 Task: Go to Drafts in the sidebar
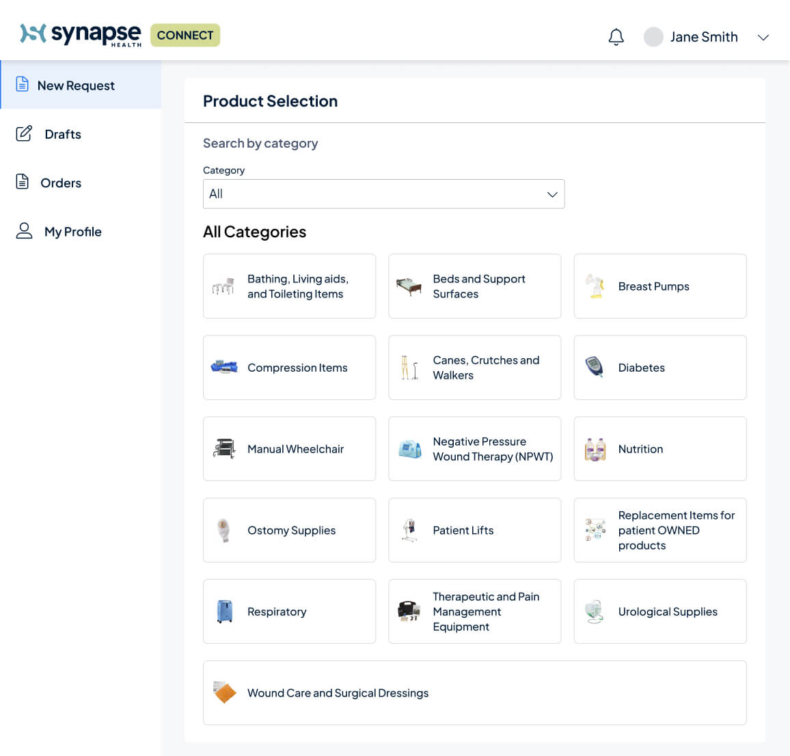tap(63, 134)
